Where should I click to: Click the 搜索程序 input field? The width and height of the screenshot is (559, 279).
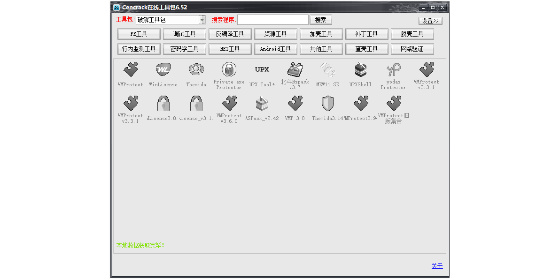272,19
